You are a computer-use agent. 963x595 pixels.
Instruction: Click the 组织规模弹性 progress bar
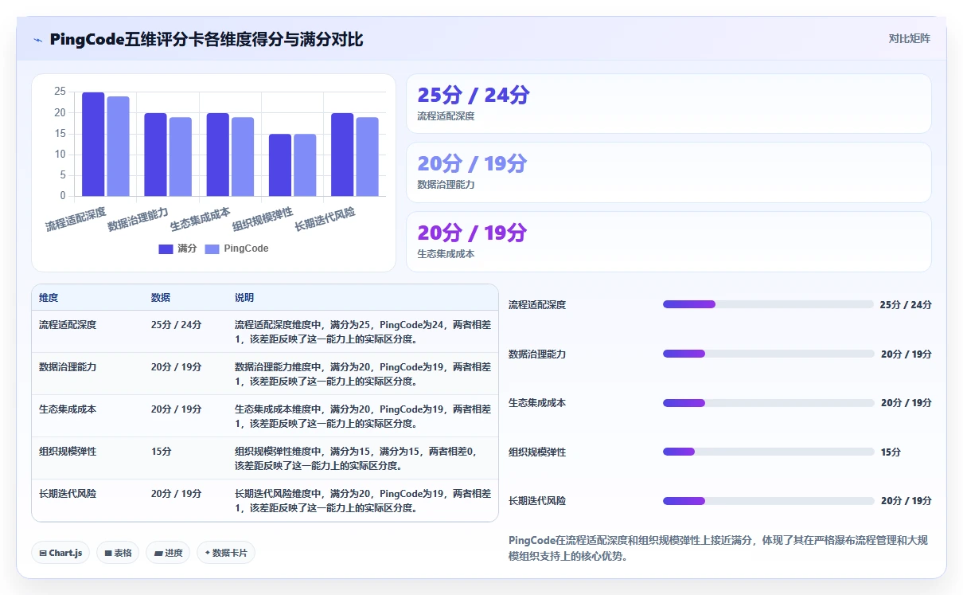click(768, 452)
